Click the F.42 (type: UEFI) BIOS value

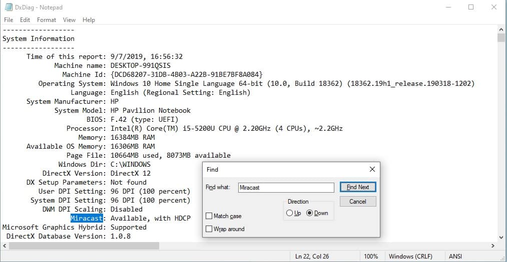pyautogui.click(x=144, y=120)
